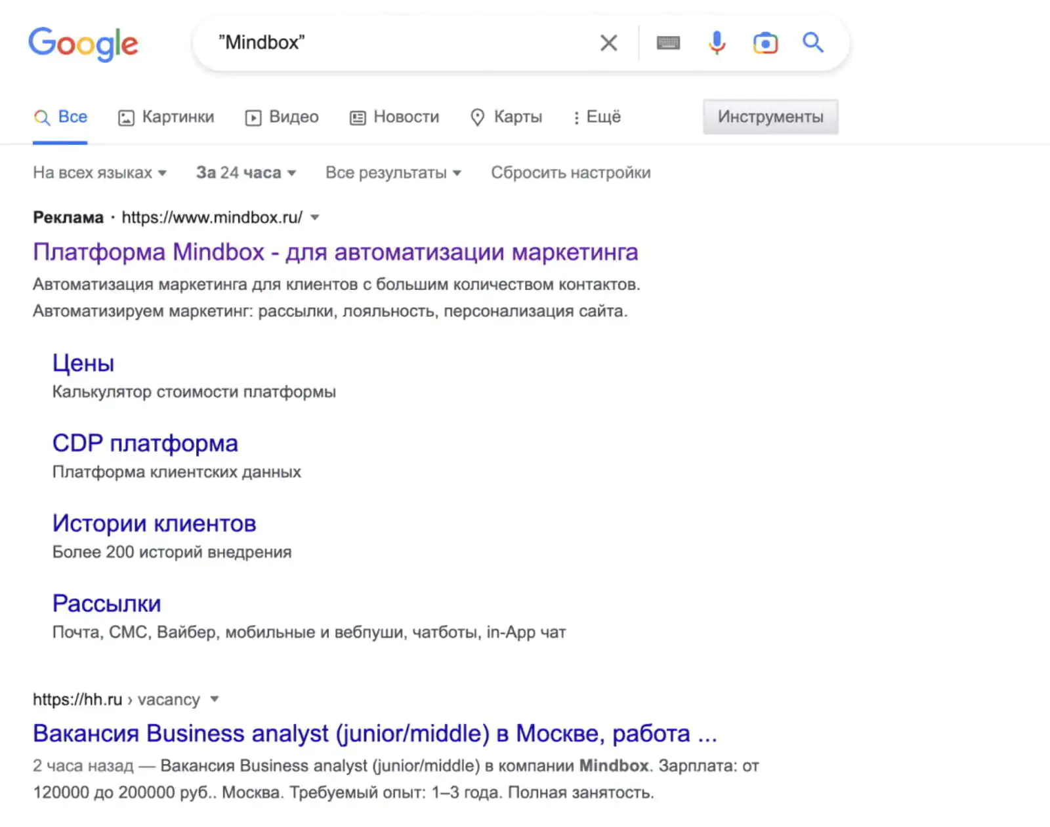
Task: Click the magnifying glass search icon
Action: point(813,43)
